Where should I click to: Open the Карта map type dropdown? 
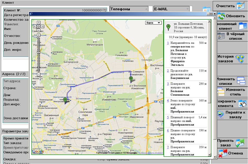coord(153,23)
